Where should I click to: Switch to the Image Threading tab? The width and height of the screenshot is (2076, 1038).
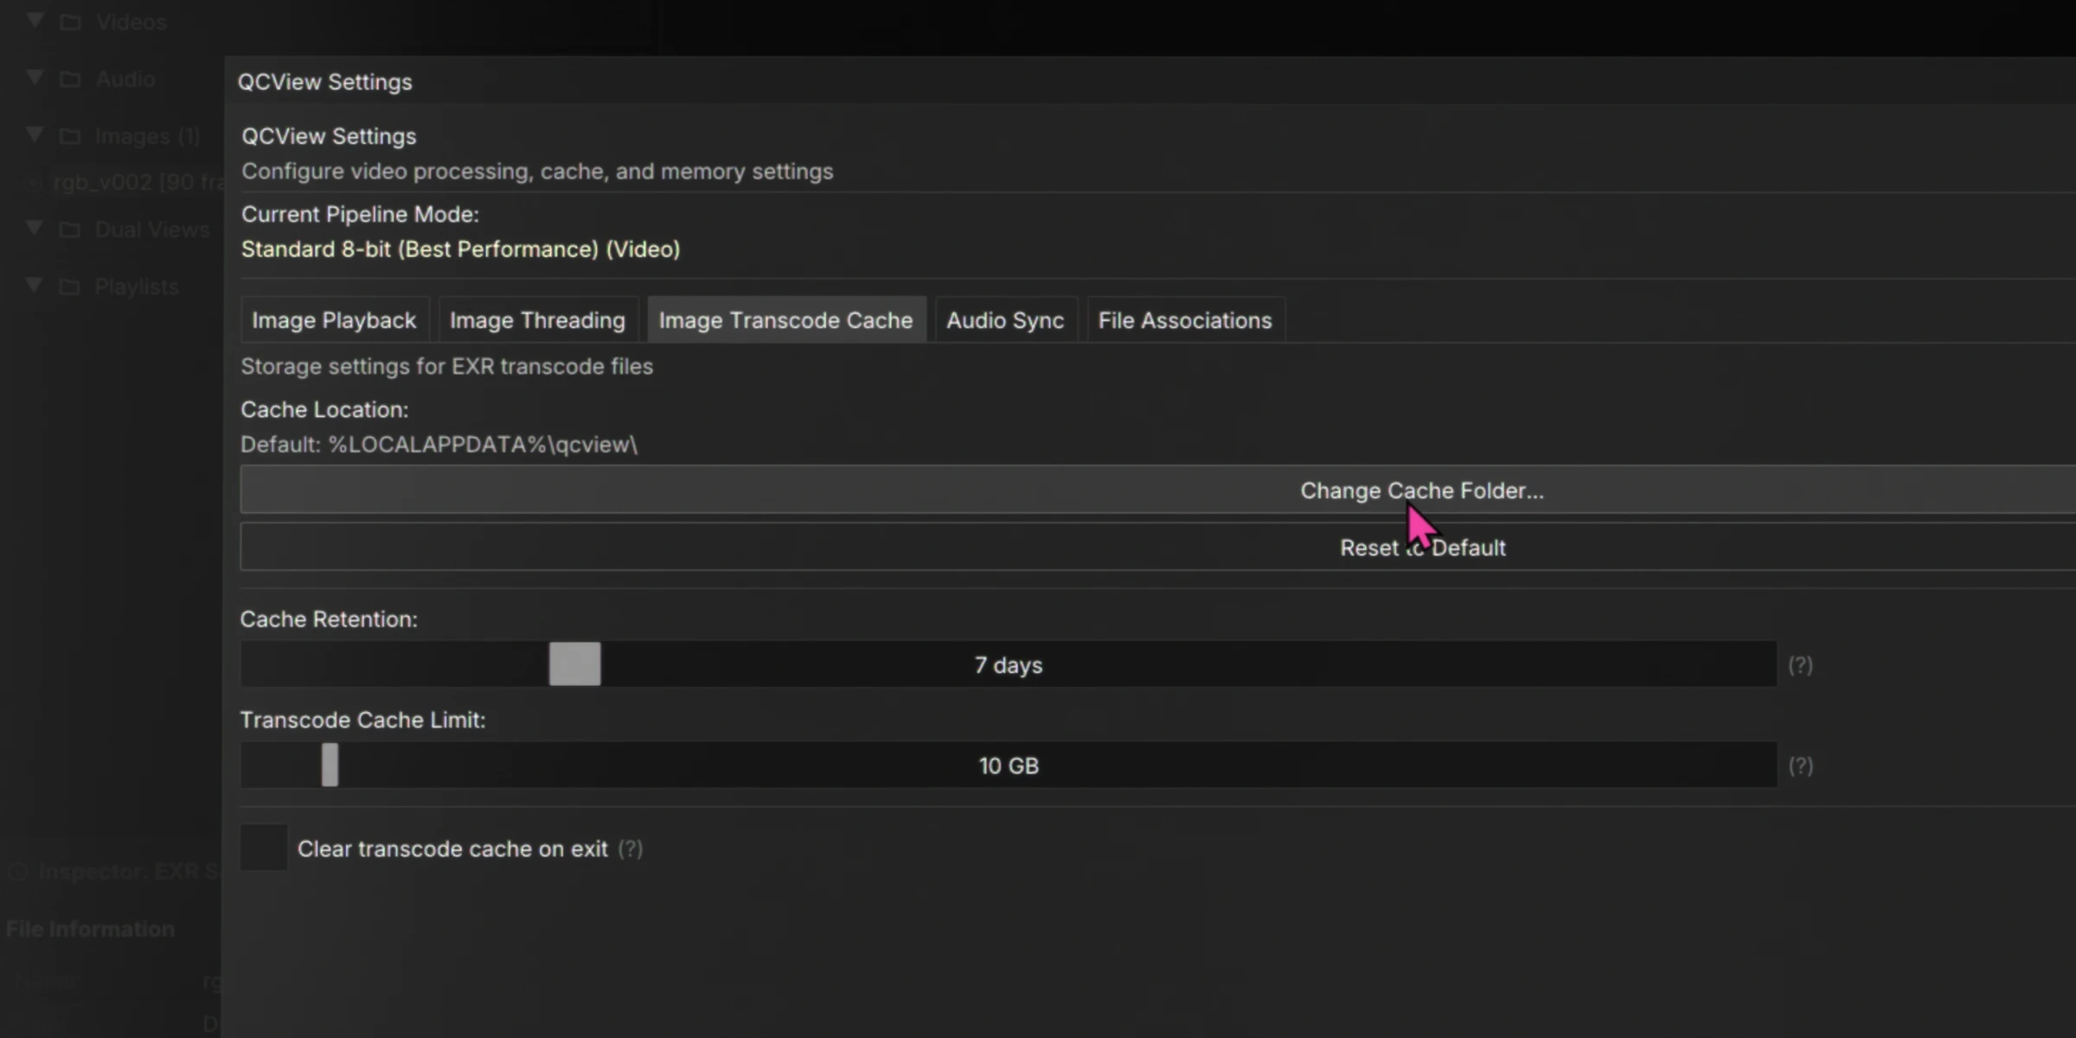coord(537,320)
